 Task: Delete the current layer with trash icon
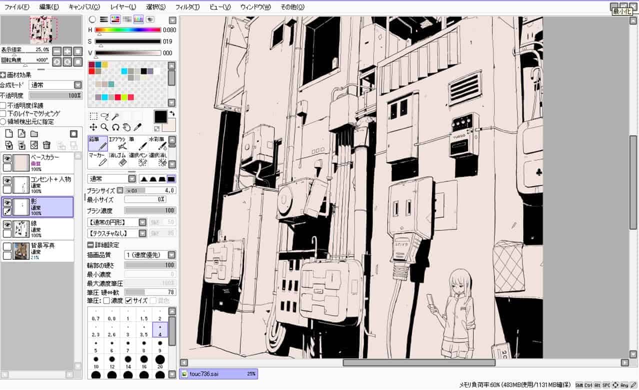point(46,145)
